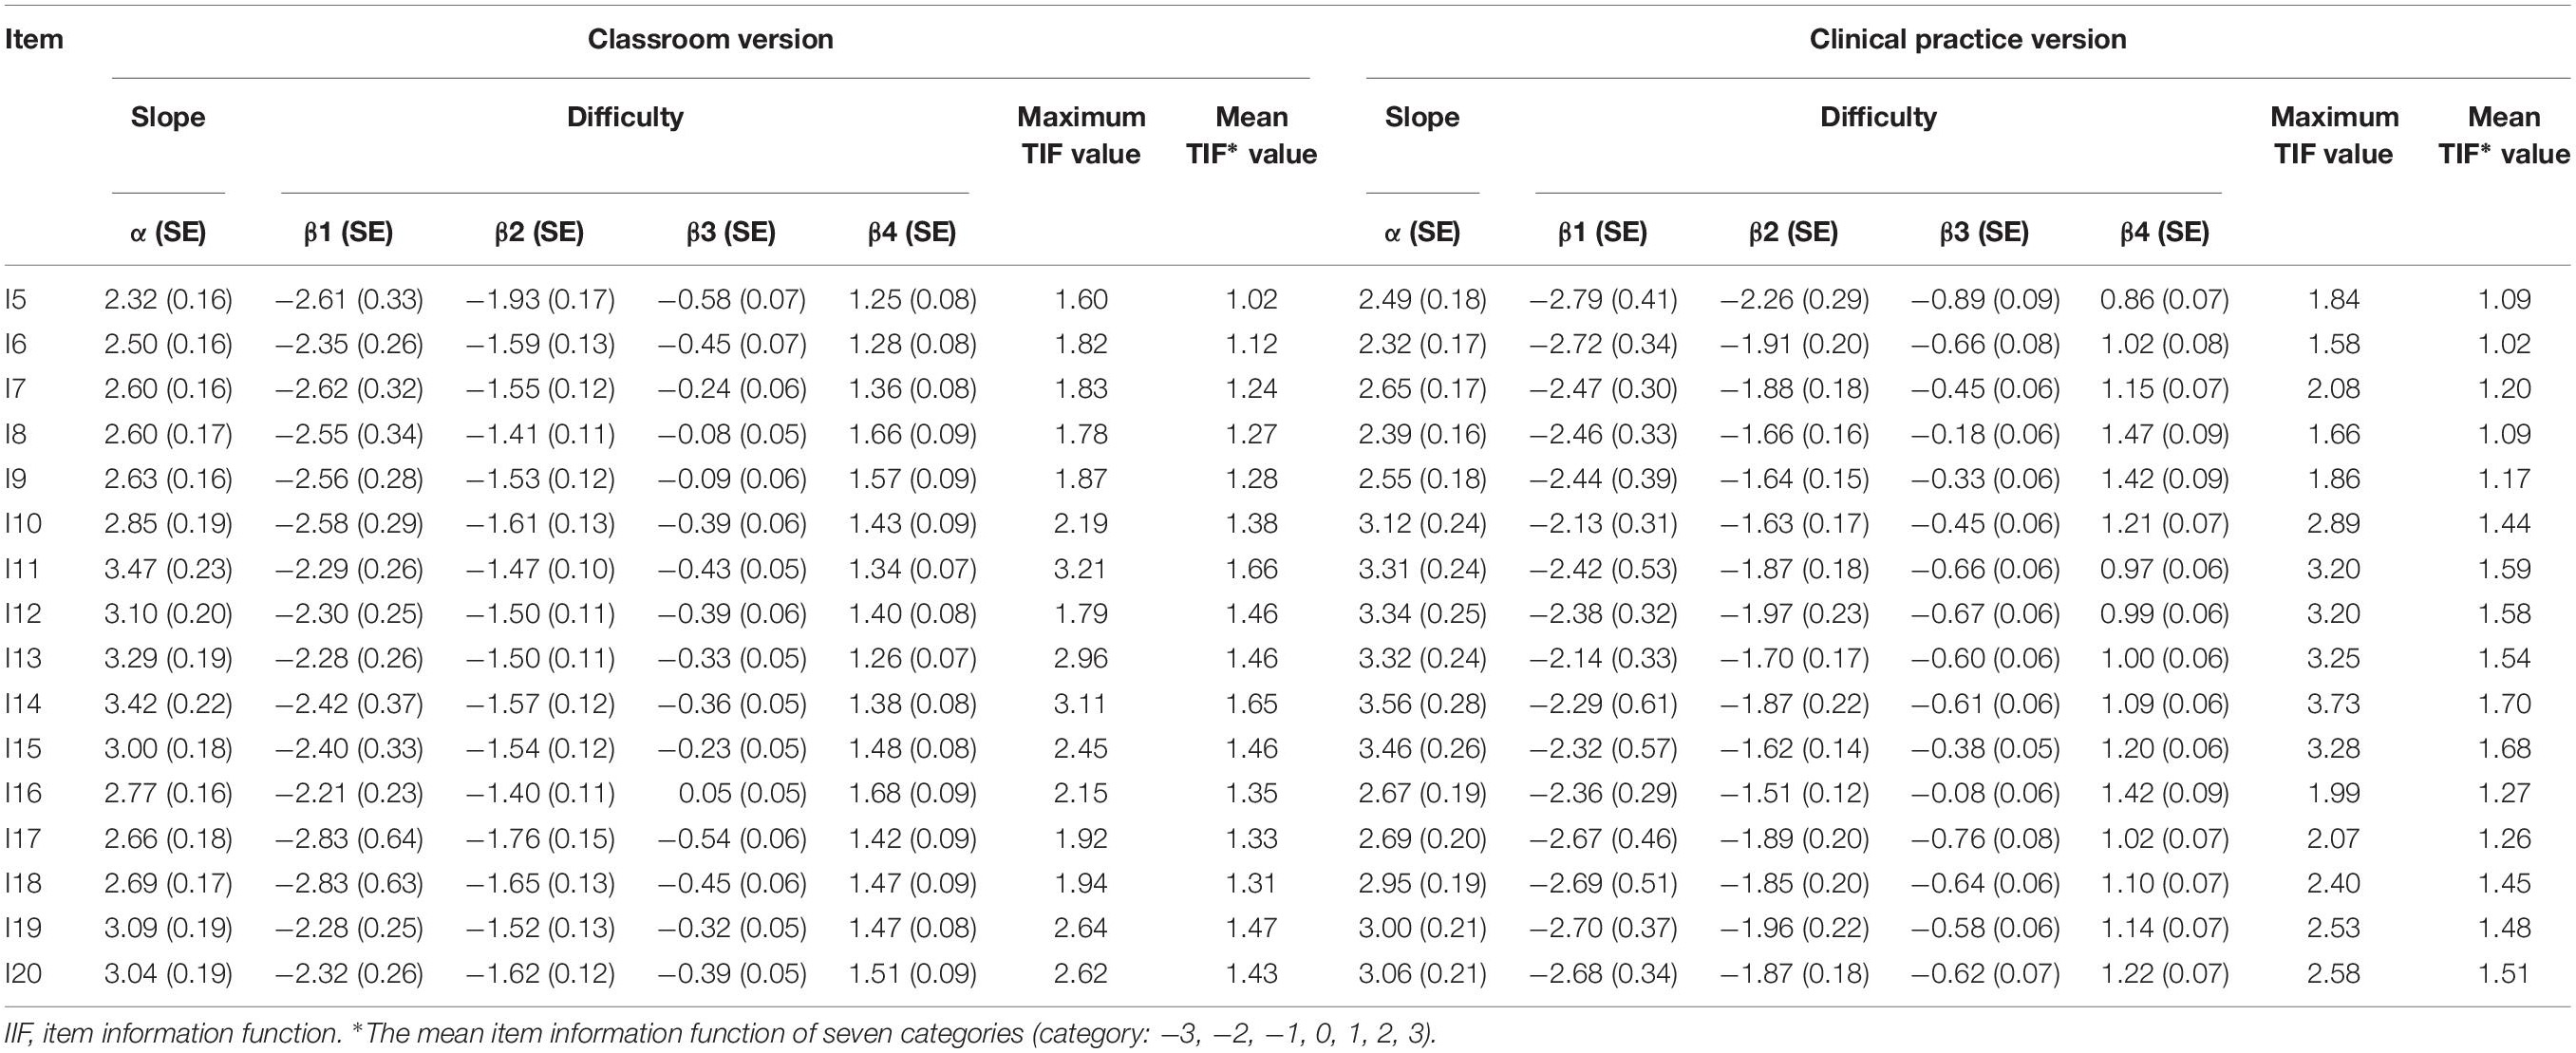Click classroom β4 "1.26 (0.07)" in row I13

[x=913, y=658]
